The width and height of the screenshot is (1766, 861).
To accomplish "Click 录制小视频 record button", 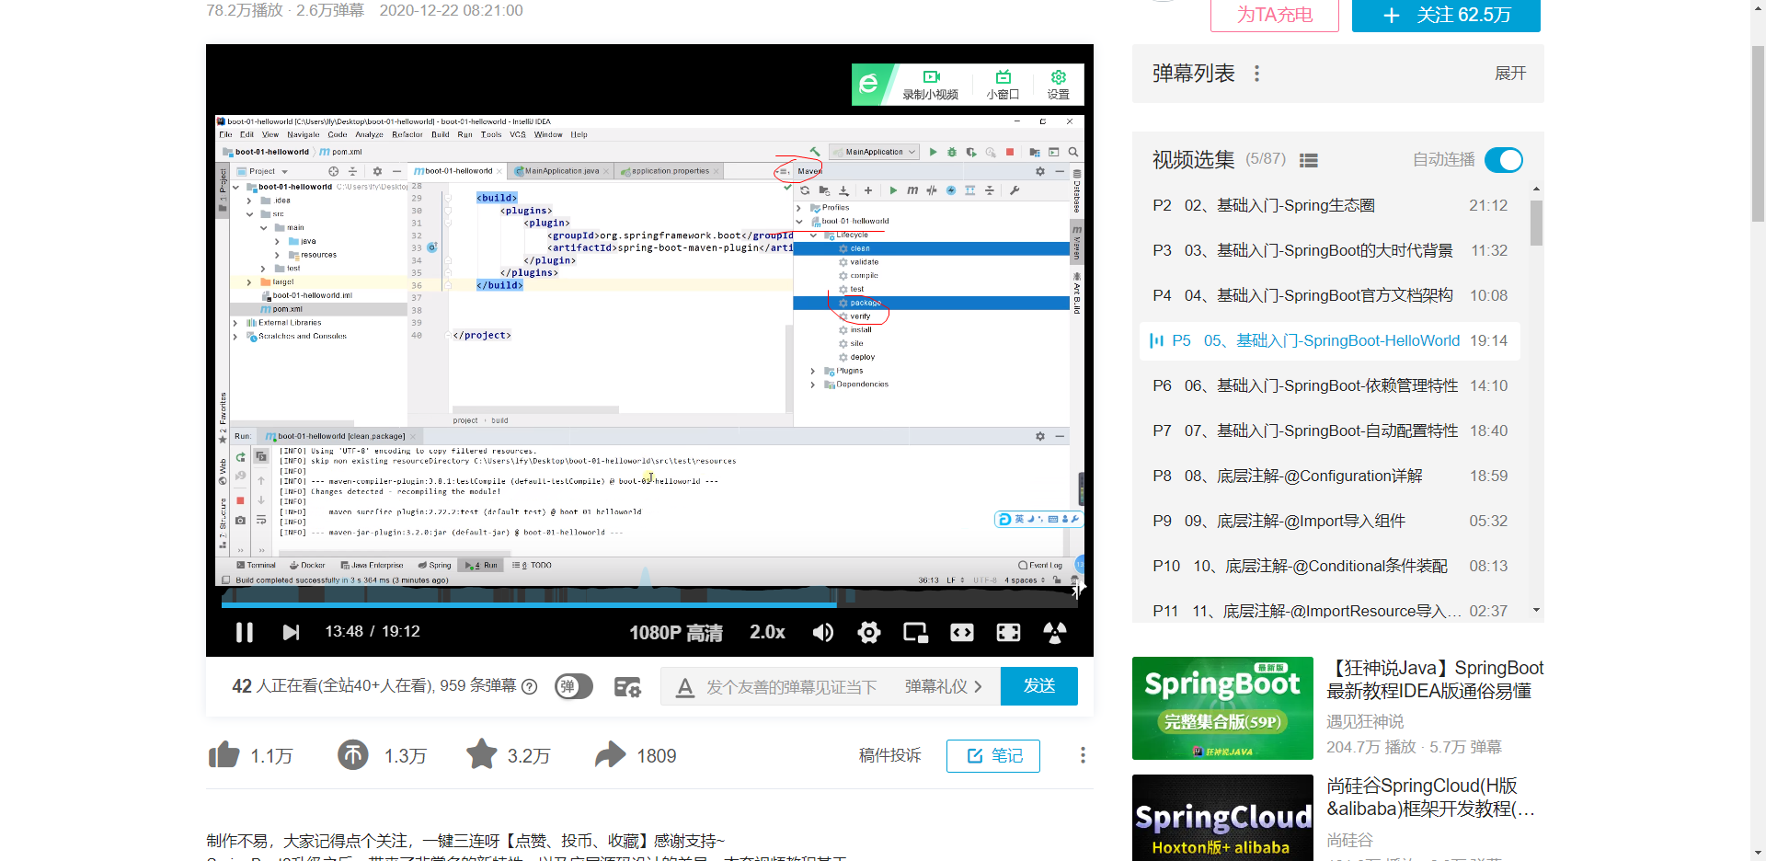I will pos(930,85).
